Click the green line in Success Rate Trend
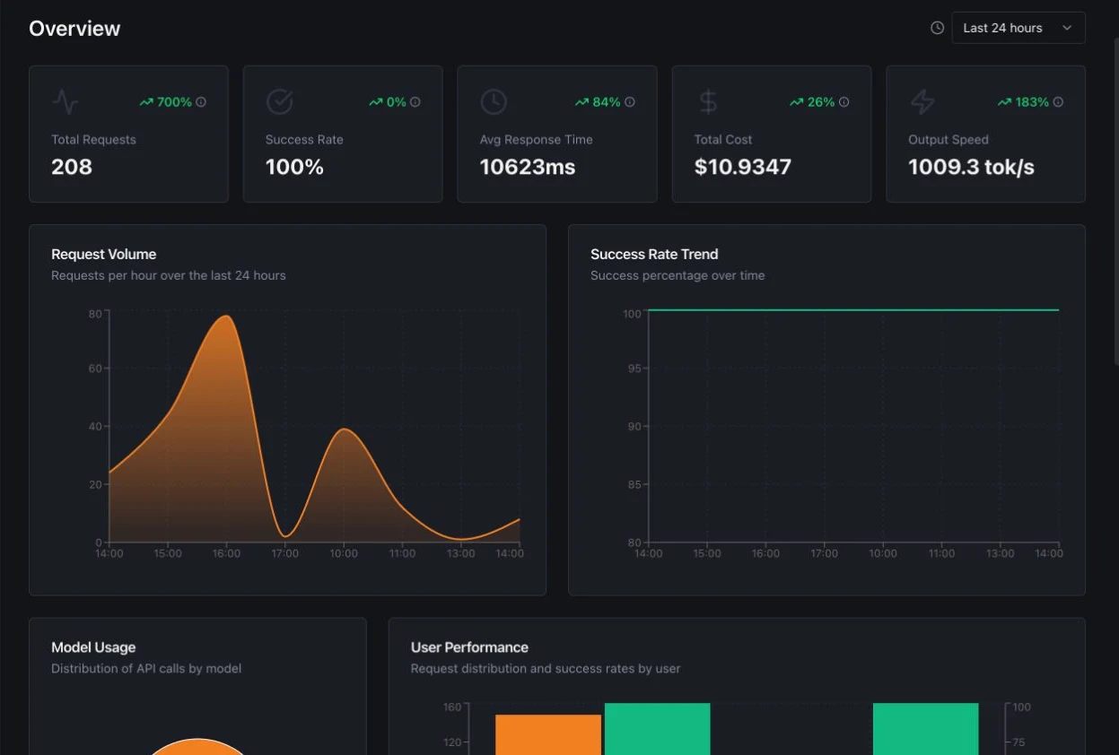The height and width of the screenshot is (755, 1119). pos(852,310)
